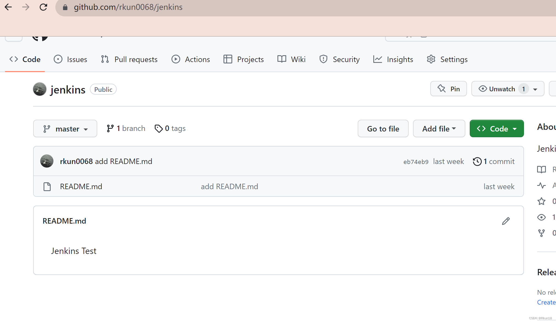Click the forks icon in sidebar

541,233
